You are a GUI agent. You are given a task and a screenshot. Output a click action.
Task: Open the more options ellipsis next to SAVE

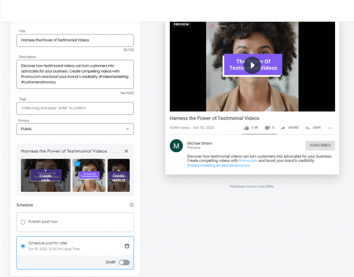point(330,128)
